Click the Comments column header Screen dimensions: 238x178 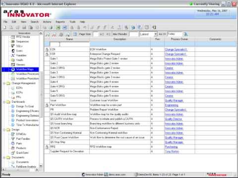tap(215, 39)
